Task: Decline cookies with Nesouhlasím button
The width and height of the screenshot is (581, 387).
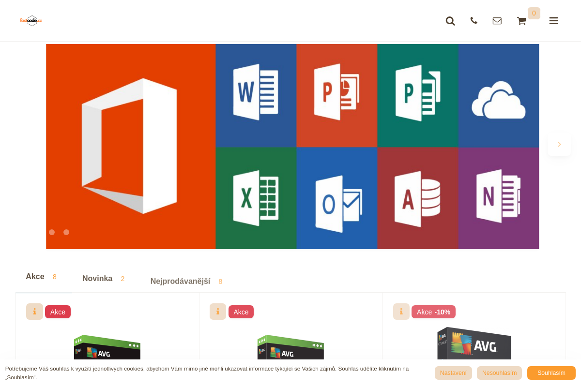Action: click(499, 373)
